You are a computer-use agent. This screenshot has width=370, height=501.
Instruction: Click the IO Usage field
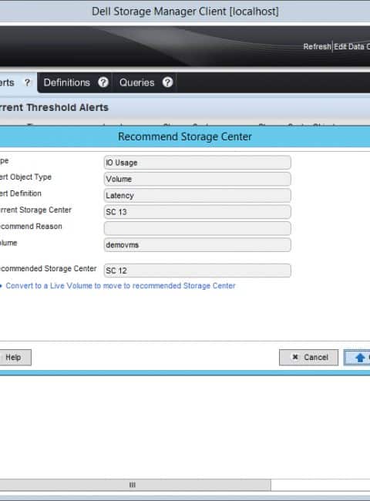197,163
